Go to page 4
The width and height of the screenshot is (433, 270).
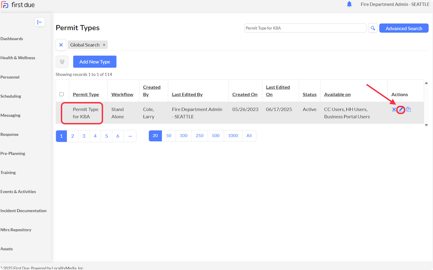(95, 136)
